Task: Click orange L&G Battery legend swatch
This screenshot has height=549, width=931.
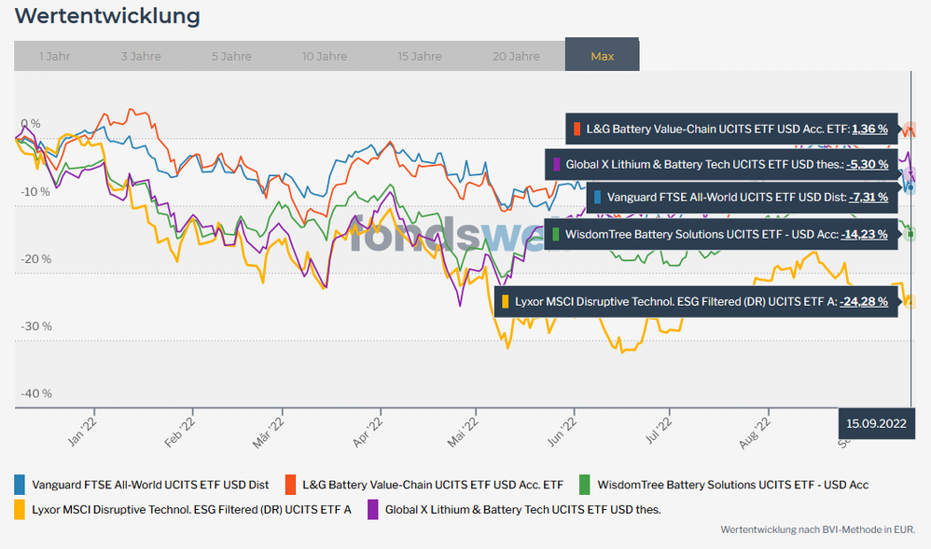Action: (290, 485)
